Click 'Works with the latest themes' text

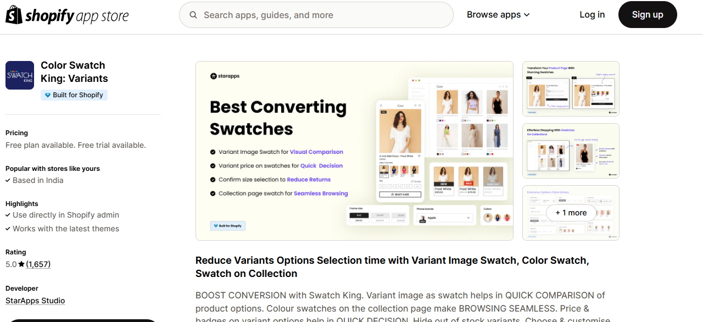click(x=66, y=229)
